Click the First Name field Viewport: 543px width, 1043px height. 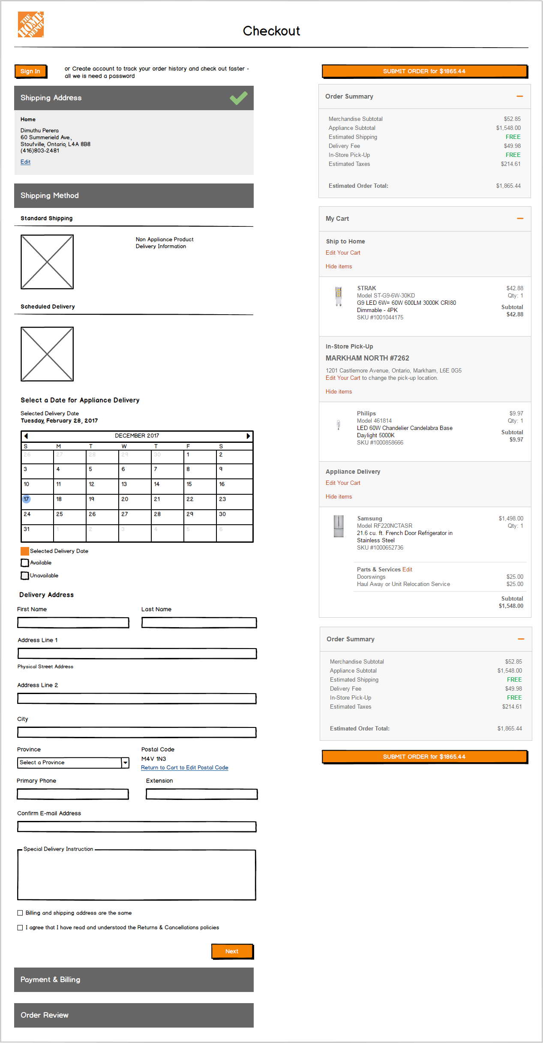click(x=73, y=623)
